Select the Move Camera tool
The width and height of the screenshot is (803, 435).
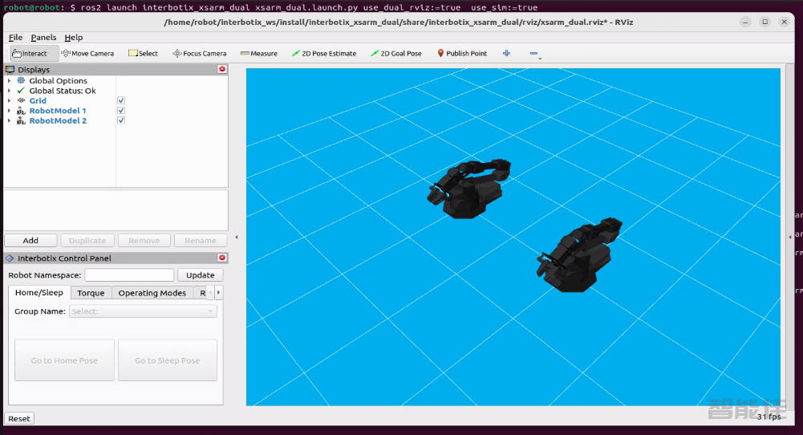87,54
